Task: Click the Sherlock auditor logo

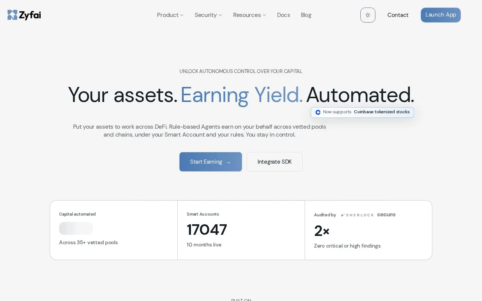Action: [x=357, y=215]
